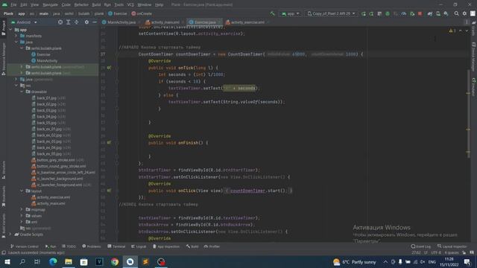Open the Profiler tool window
The width and height of the screenshot is (477, 268).
point(212,246)
